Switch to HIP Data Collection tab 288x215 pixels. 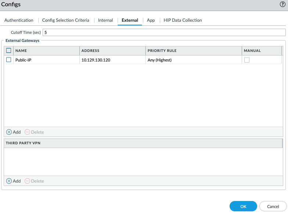183,20
